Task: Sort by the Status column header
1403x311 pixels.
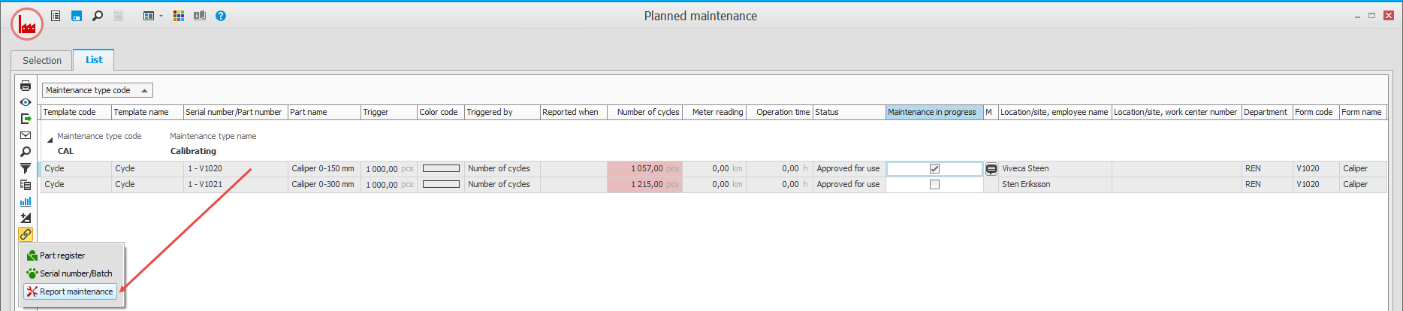Action: [849, 112]
